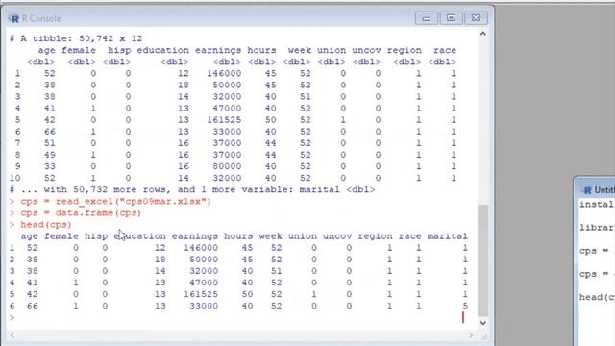Click the horizontal scroll right arrow
615x346 pixels.
pyautogui.click(x=471, y=335)
